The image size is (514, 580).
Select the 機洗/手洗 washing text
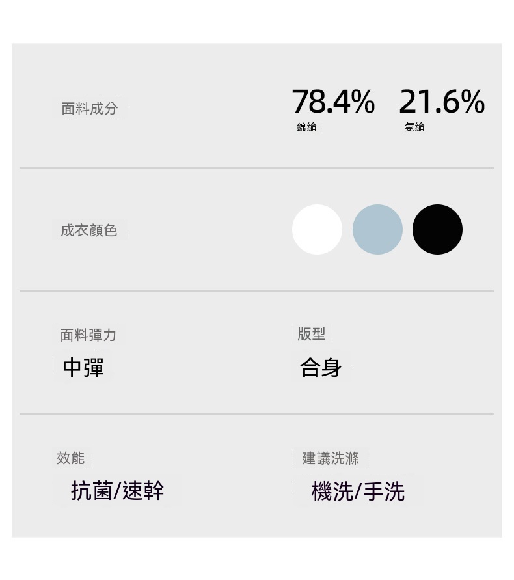pyautogui.click(x=358, y=491)
